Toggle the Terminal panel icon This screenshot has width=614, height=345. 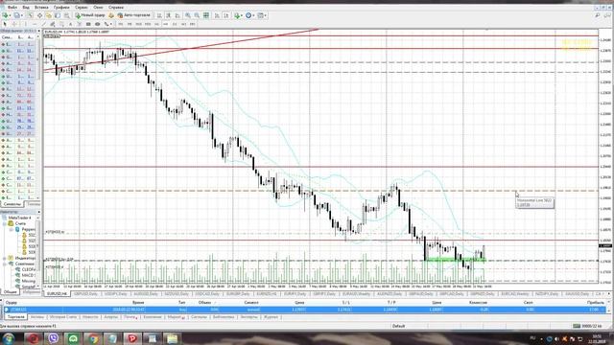[58, 15]
